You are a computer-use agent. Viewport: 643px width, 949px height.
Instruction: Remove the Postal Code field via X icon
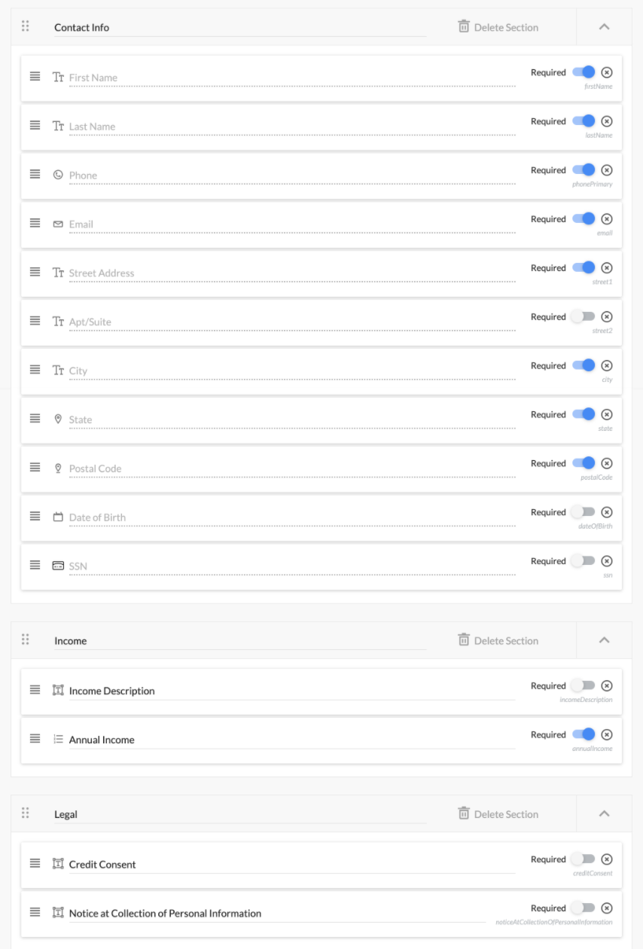click(607, 463)
